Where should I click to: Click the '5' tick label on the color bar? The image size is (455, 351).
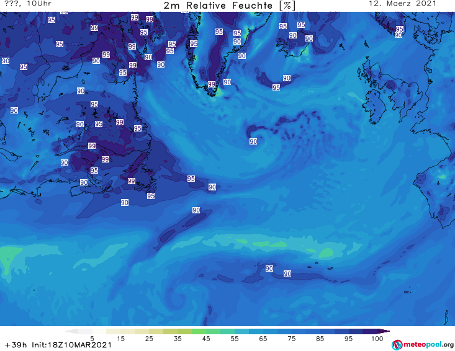pyautogui.click(x=92, y=339)
